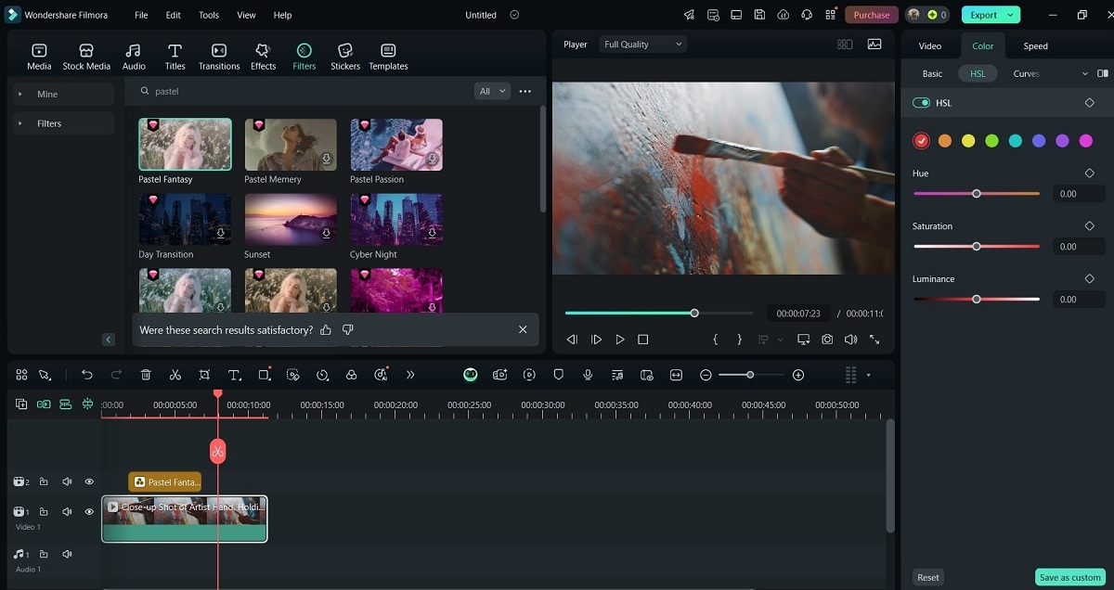Play the video in the player
Image resolution: width=1114 pixels, height=590 pixels.
click(620, 340)
